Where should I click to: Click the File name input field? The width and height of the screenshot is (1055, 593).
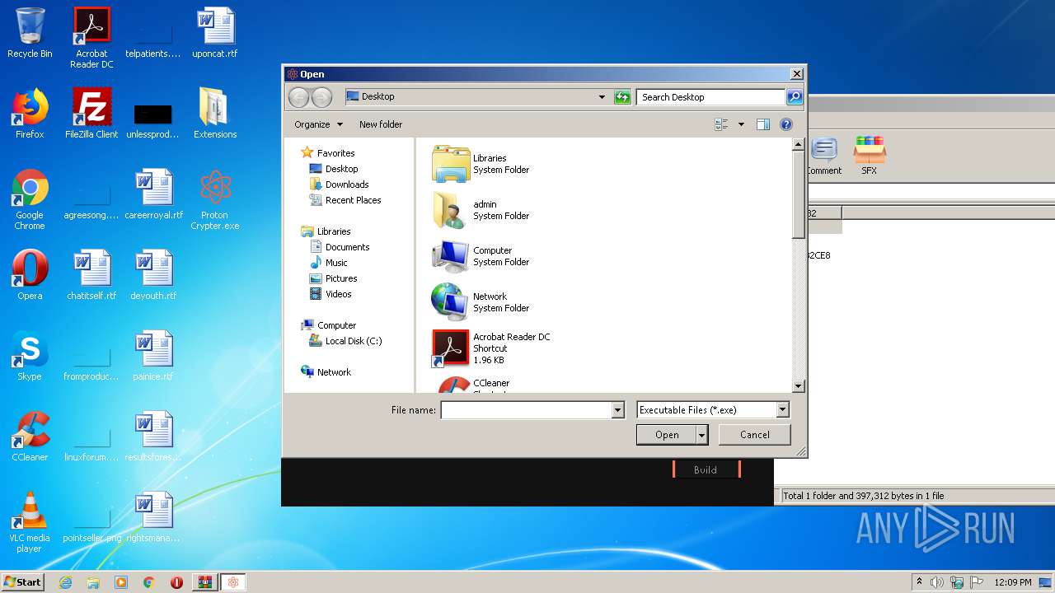click(x=526, y=410)
